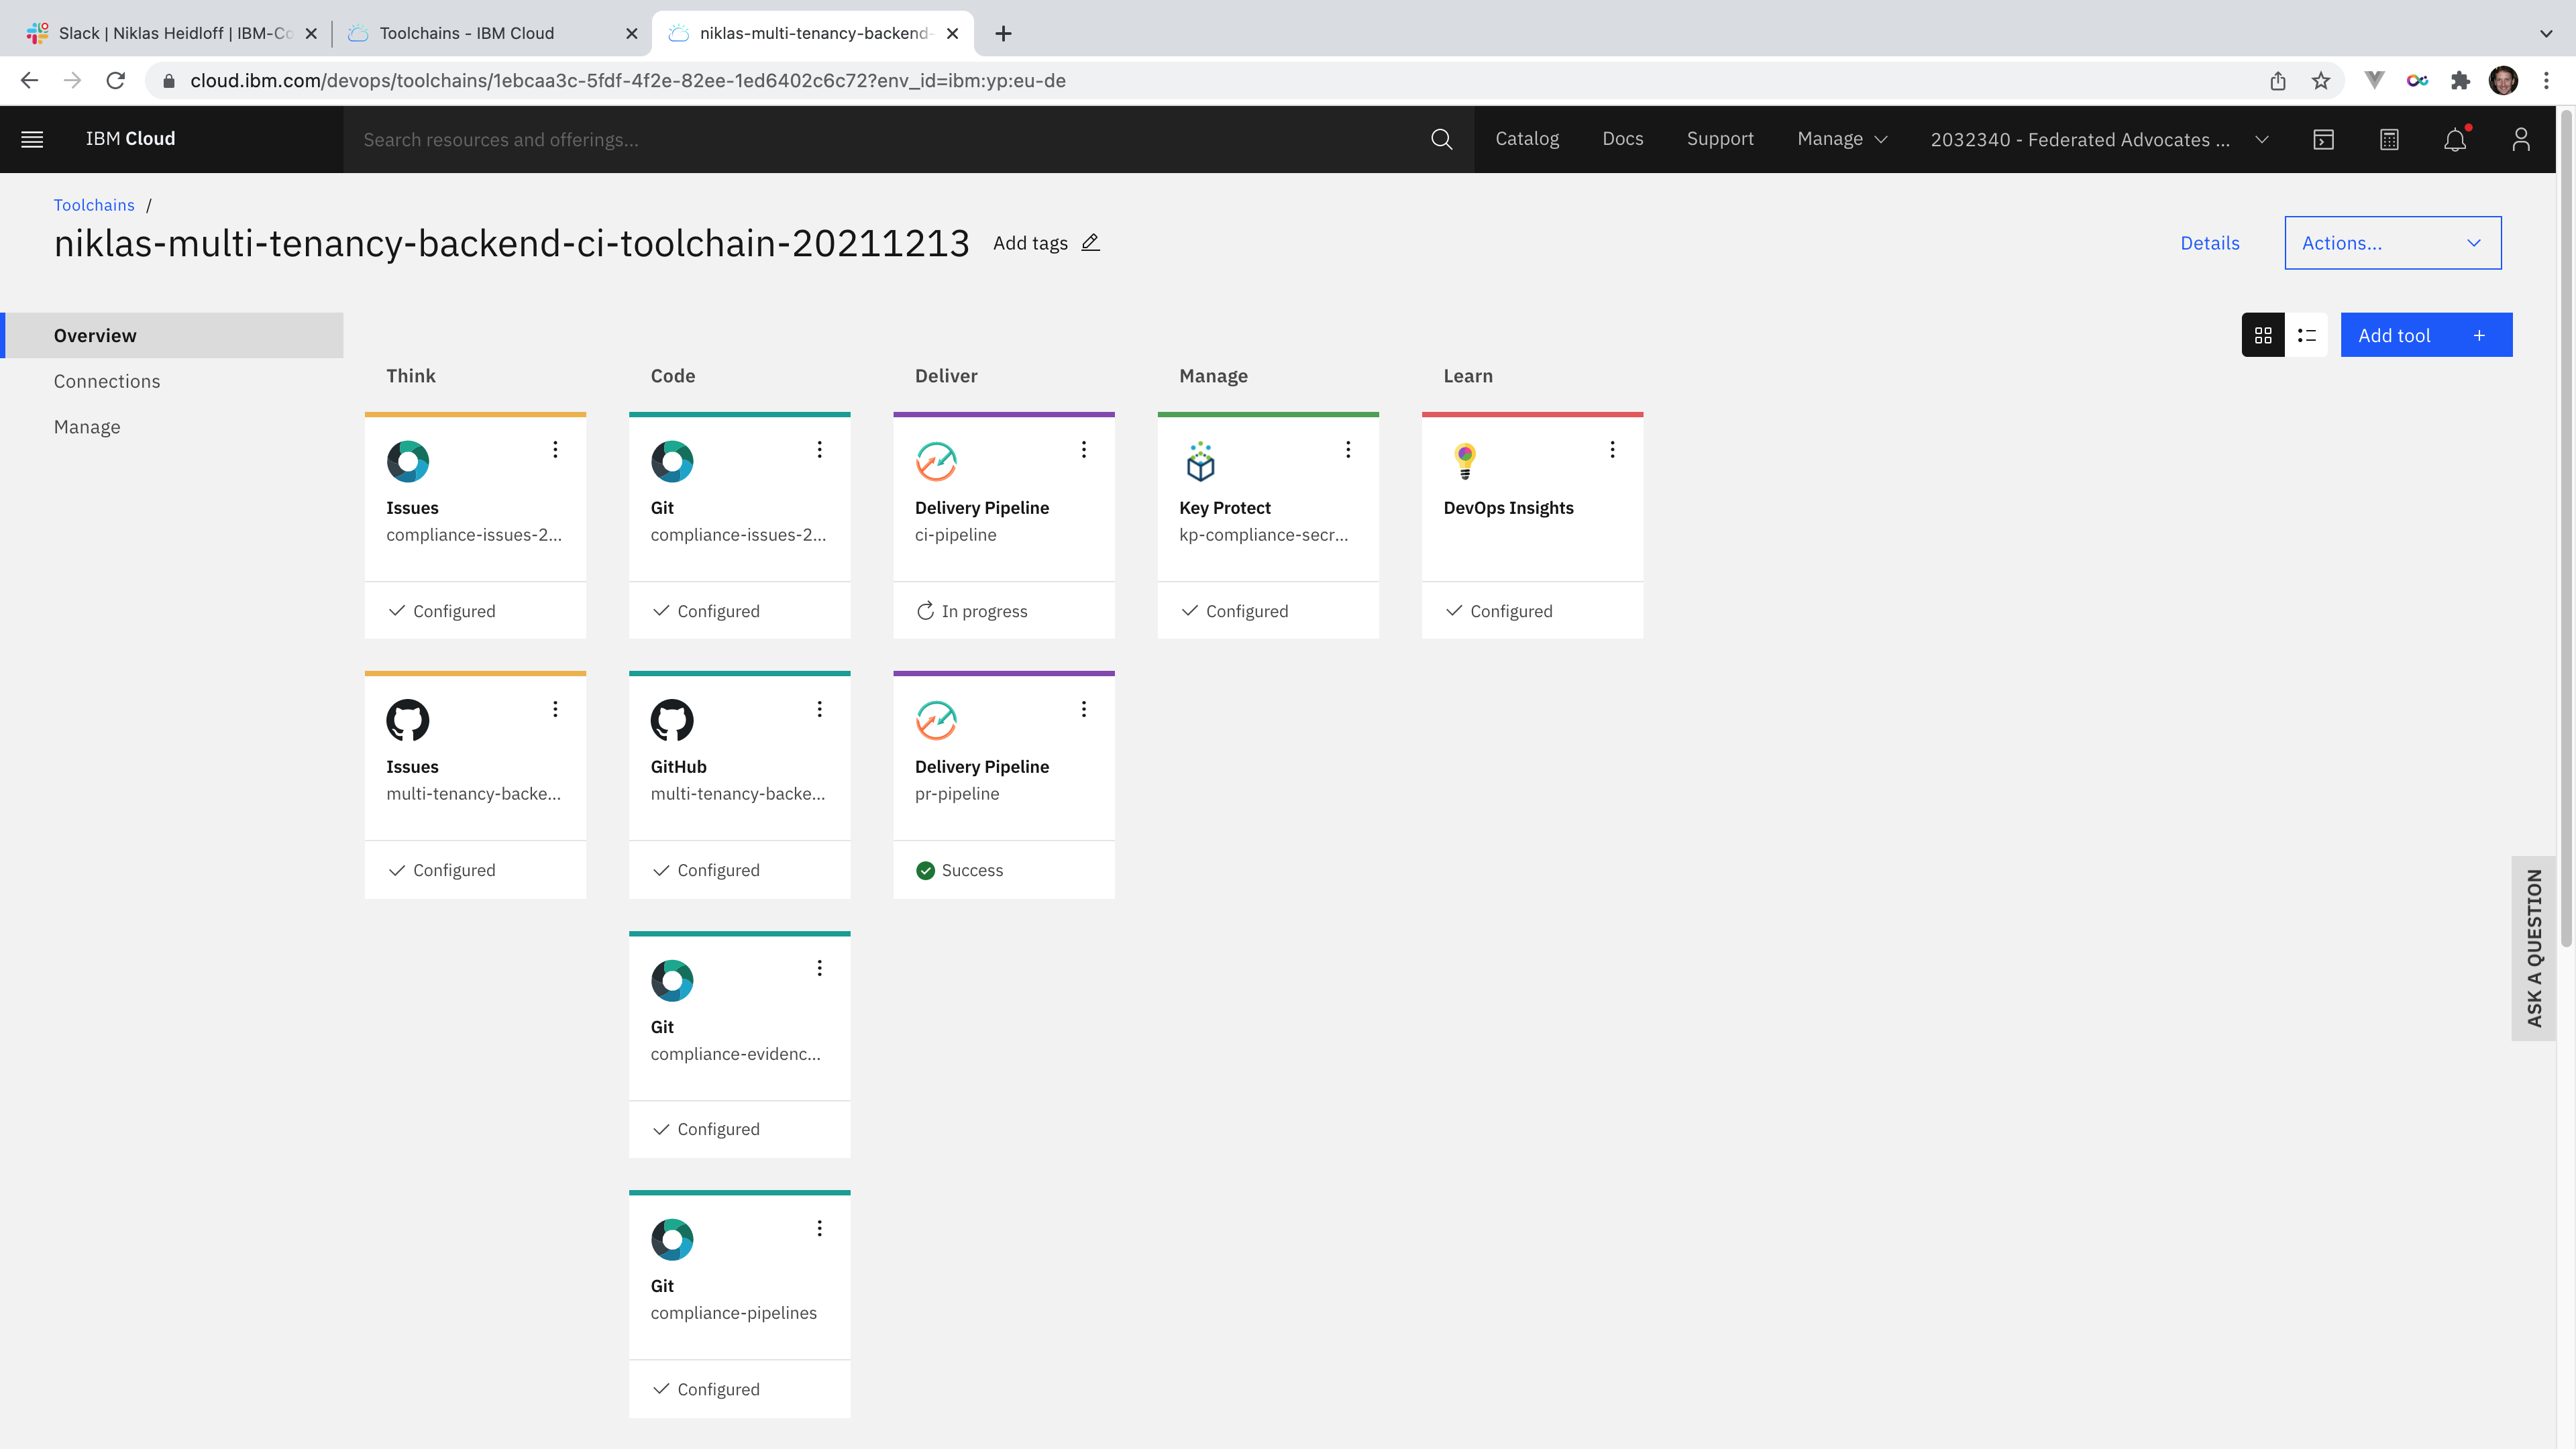Open the DevOps Insights lightbulb icon

point(1465,461)
